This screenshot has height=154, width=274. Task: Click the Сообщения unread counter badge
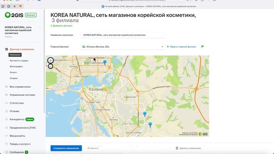coord(27,152)
